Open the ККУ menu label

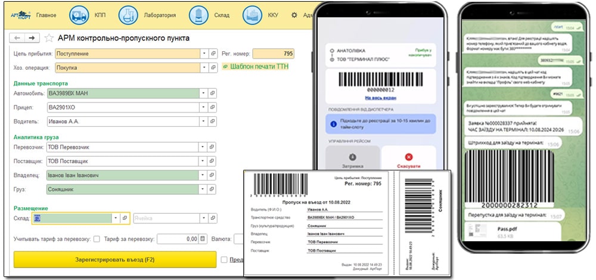coord(273,15)
